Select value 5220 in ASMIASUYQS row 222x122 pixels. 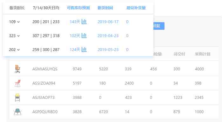pyautogui.click(x=104, y=69)
